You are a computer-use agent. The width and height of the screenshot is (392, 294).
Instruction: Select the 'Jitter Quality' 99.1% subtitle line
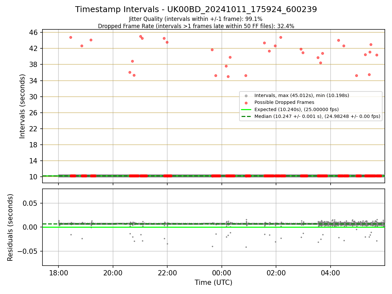click(x=196, y=19)
